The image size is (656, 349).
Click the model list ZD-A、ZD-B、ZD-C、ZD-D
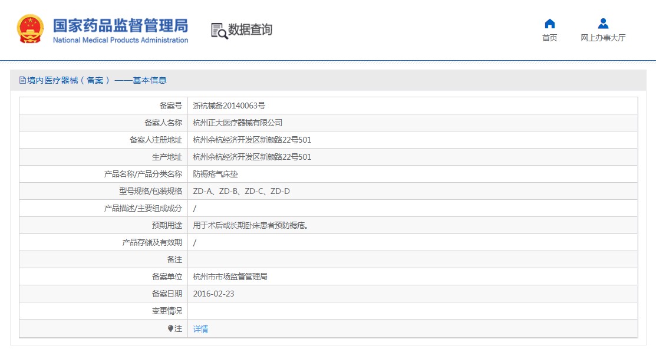coord(242,191)
